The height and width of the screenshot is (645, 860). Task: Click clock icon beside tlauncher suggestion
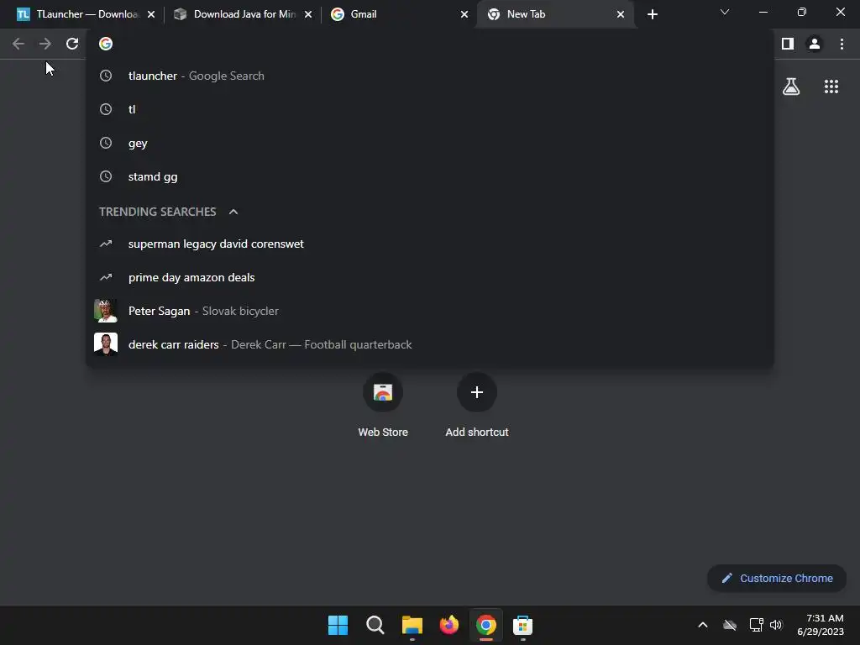tap(106, 76)
